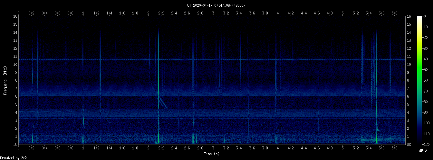Click the 1 second mark on top axis
Viewport: 433px width, 160px height.
(x=83, y=13)
